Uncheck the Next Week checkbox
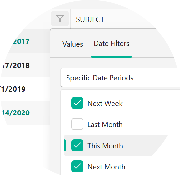The image size is (180, 180). pos(77,103)
